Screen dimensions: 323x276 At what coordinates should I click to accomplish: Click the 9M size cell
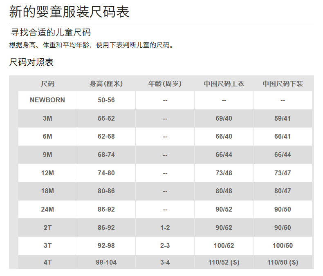(x=47, y=155)
